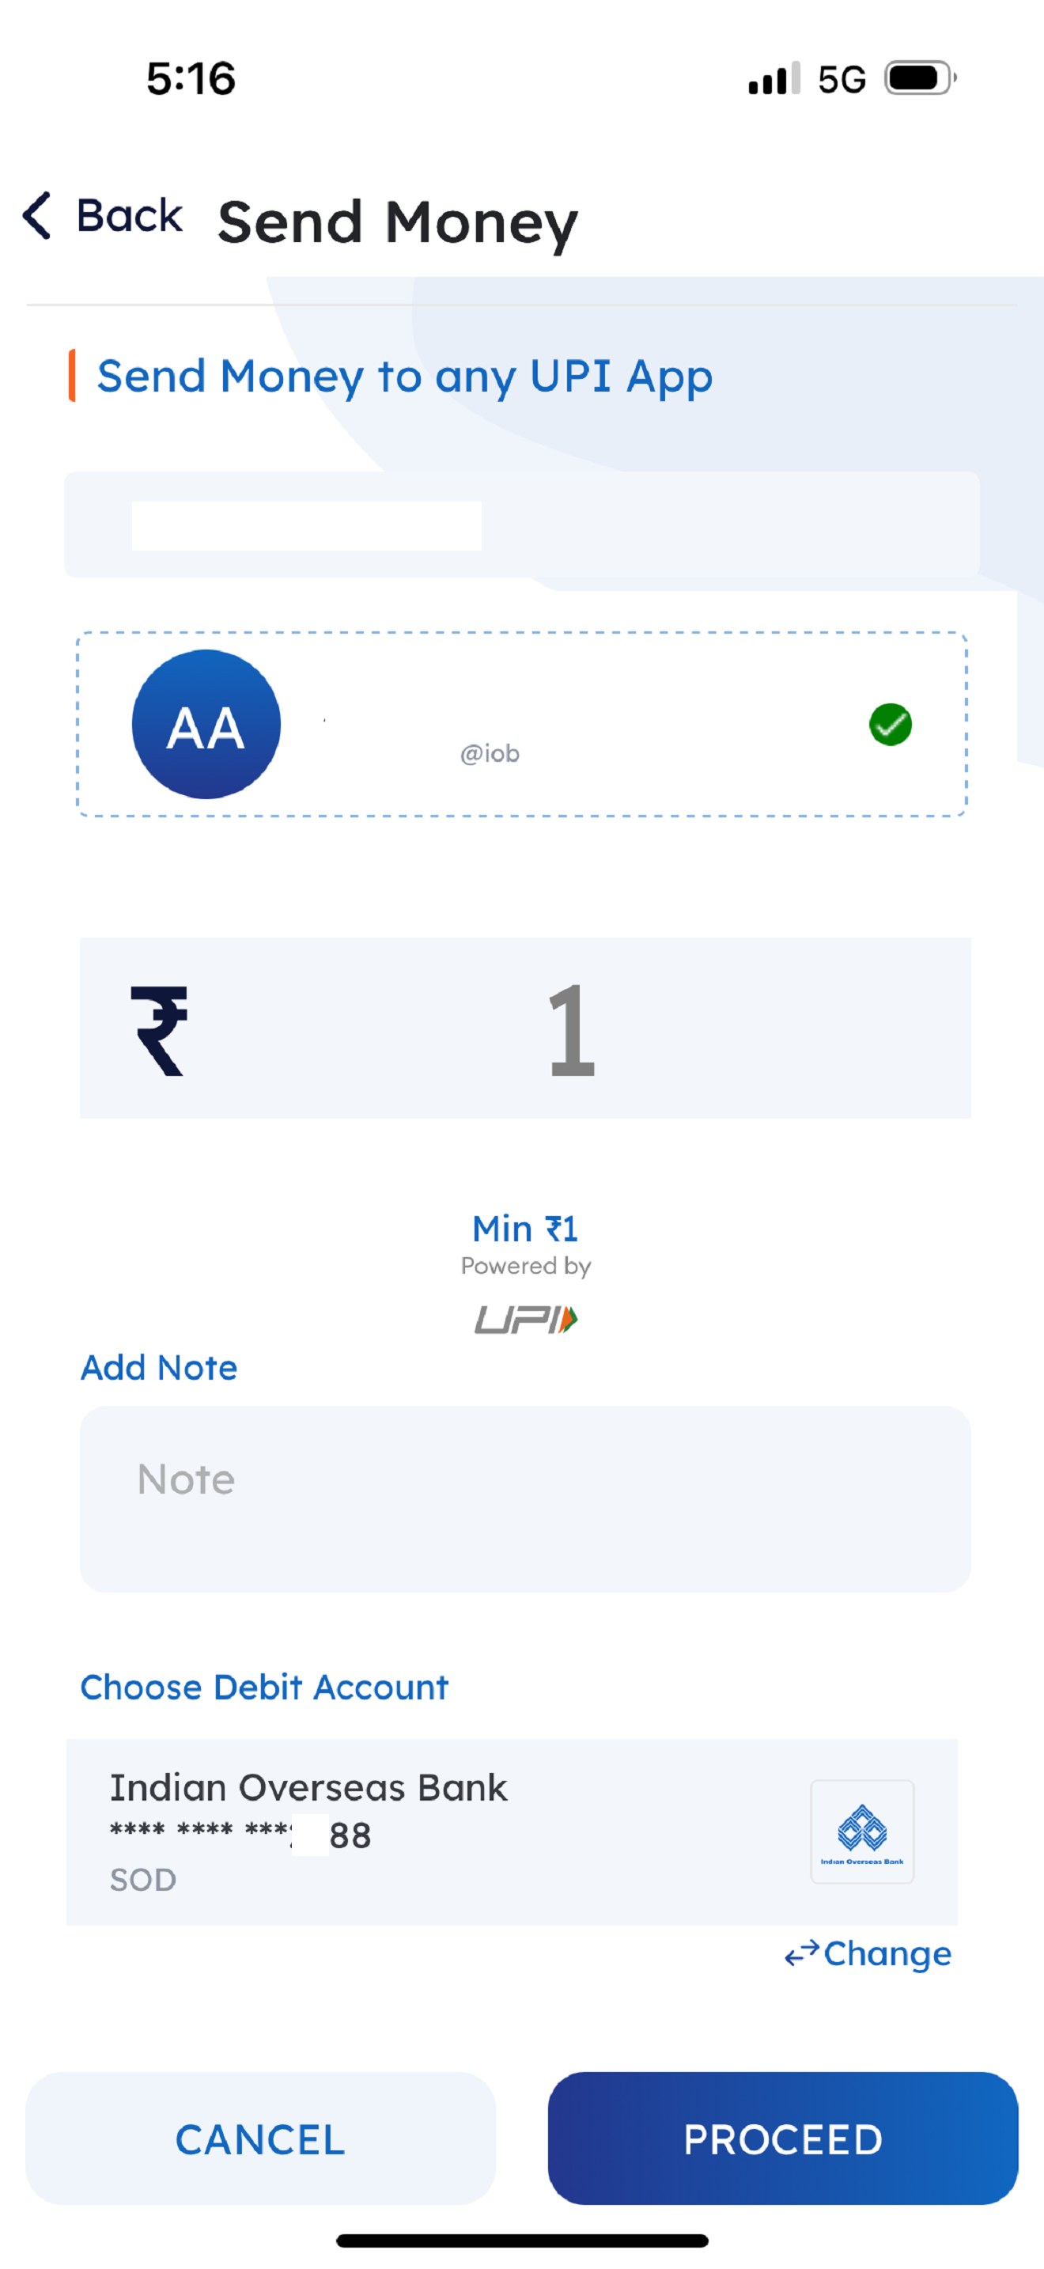
Task: Tap the Indian Overseas Bank logo
Action: coord(862,1831)
